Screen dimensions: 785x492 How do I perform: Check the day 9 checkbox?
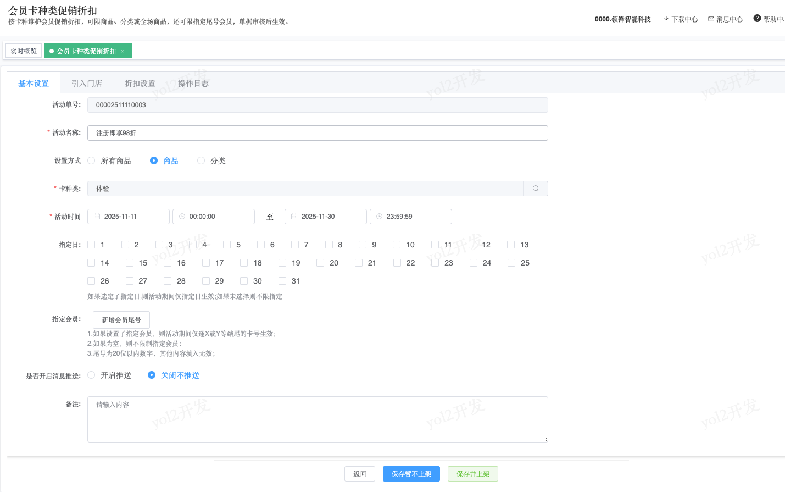tap(363, 245)
